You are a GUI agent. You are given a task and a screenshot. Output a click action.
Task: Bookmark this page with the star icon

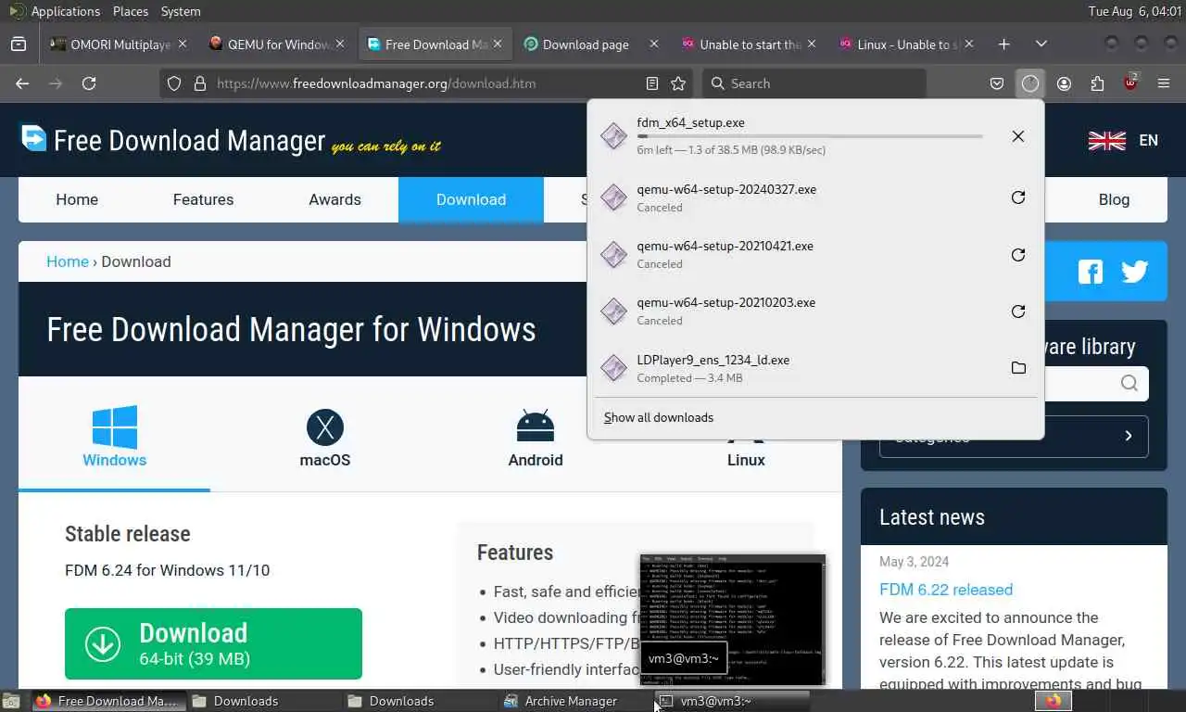pos(678,83)
